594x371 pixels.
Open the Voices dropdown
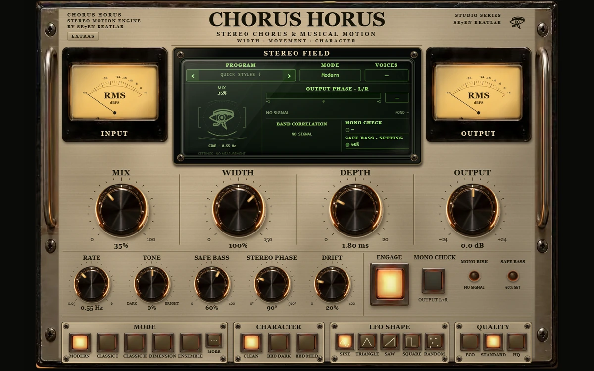tap(387, 75)
